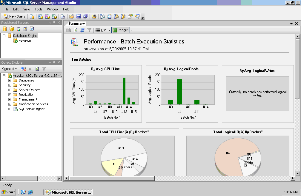The width and height of the screenshot is (301, 196).
Task: Select Database Engine icon in Registered Servers toolbar
Action: pos(5,29)
